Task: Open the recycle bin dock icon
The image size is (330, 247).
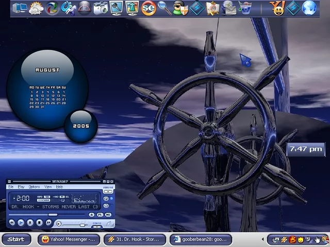Action: coord(245,8)
